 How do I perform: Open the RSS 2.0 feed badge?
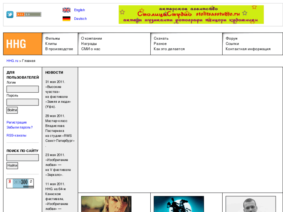(x=29, y=14)
